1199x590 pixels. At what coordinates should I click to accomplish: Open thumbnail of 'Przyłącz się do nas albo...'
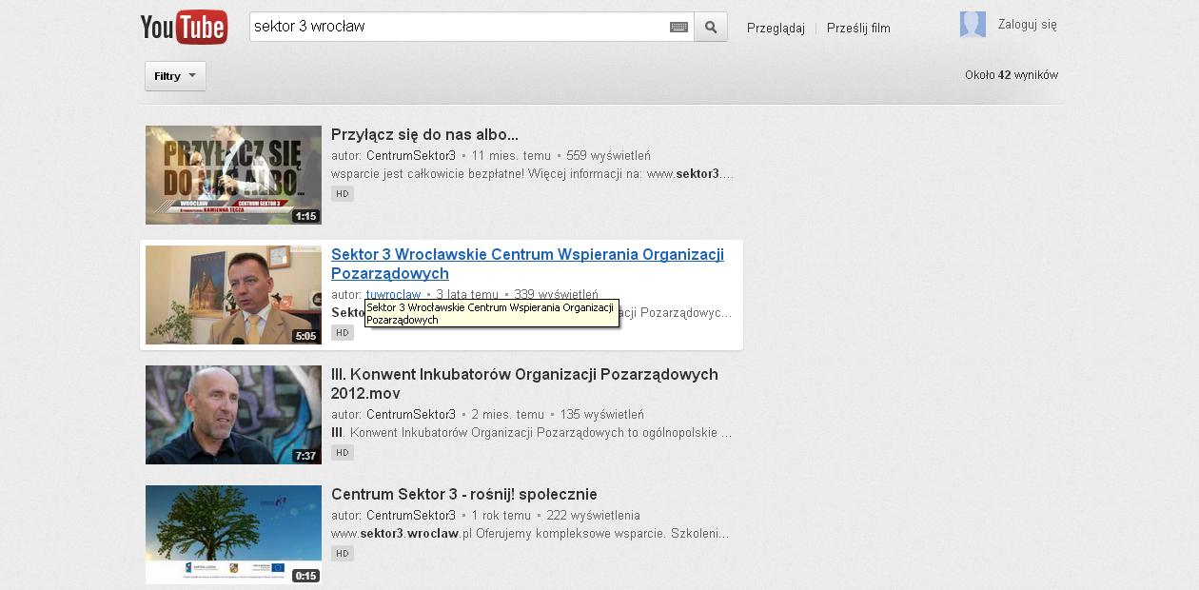tap(233, 175)
